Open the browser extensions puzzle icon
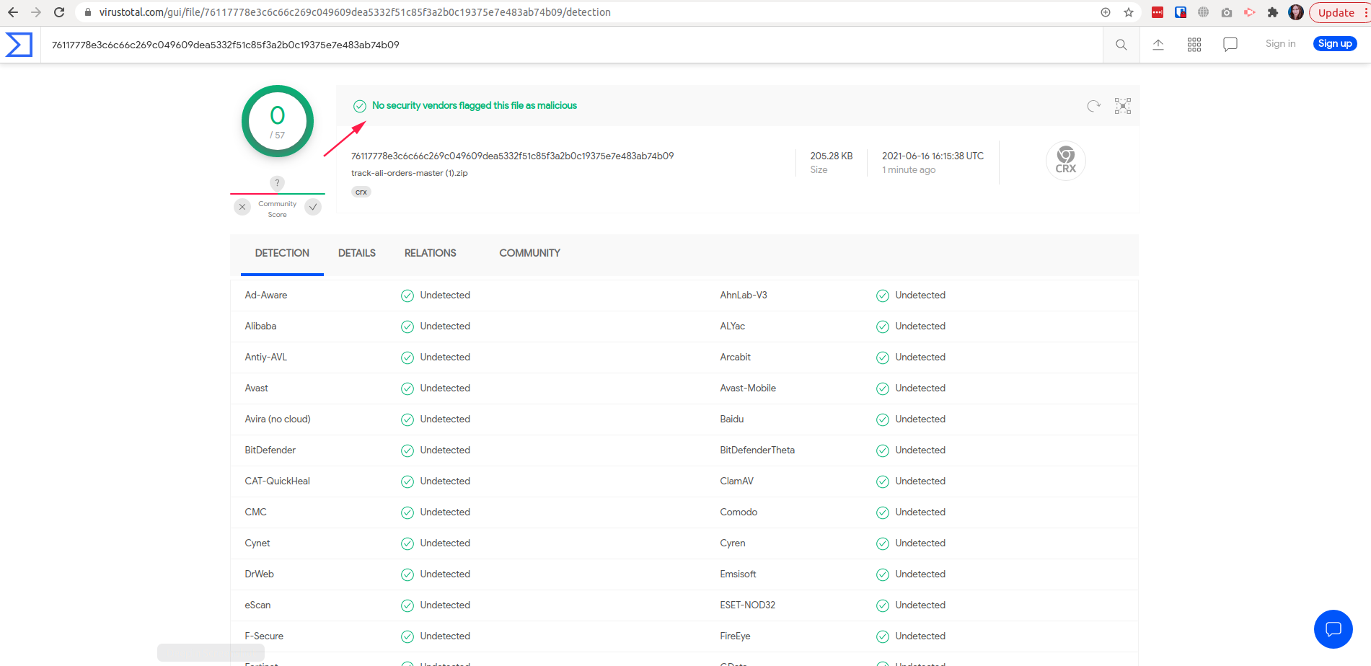 pyautogui.click(x=1273, y=12)
